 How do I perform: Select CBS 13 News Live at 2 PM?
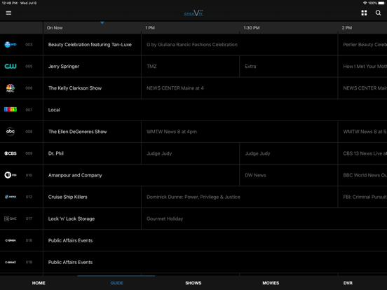point(362,153)
